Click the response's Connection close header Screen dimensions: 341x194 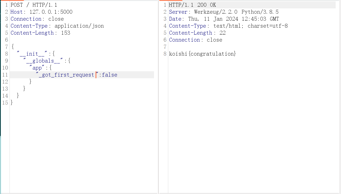tap(195, 40)
